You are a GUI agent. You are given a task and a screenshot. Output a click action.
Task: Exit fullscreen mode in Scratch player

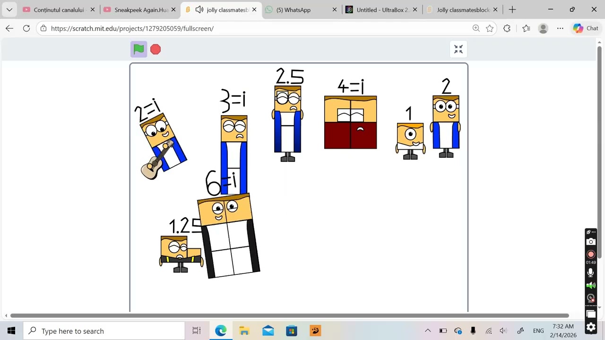pos(458,49)
